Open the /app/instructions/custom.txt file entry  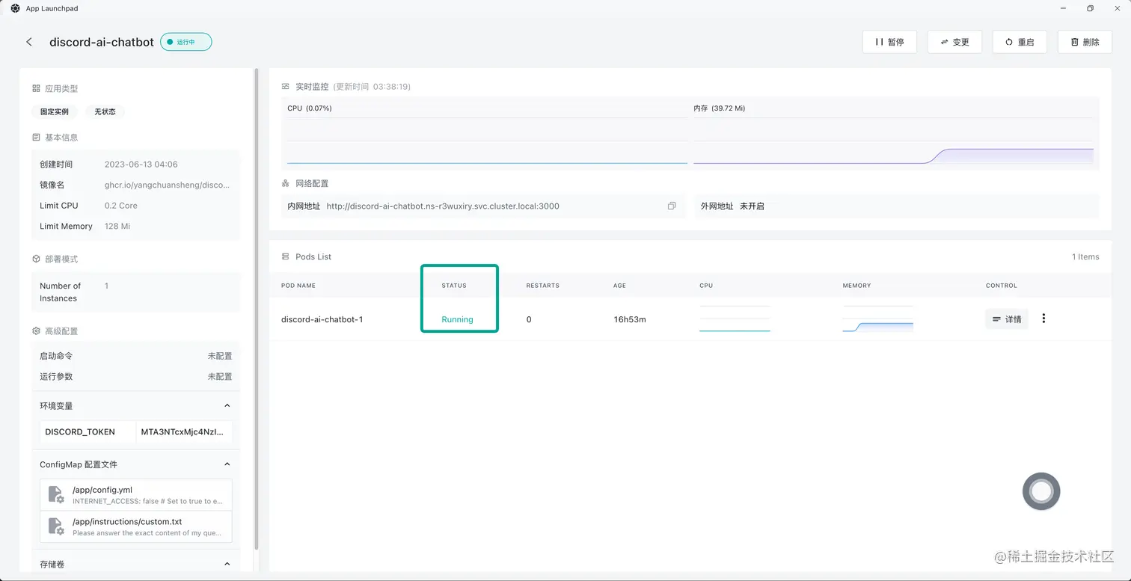point(136,526)
